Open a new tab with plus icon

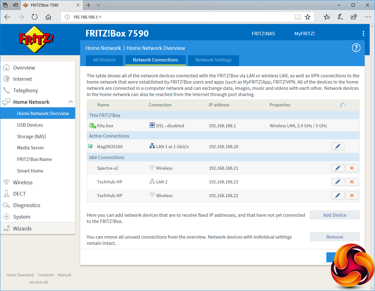[x=89, y=5]
